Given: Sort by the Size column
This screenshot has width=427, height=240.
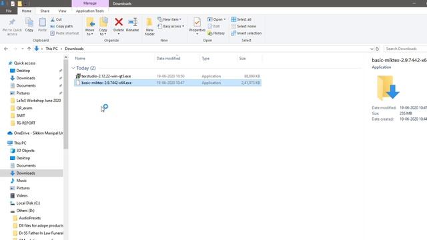Looking at the screenshot, I should (242, 58).
